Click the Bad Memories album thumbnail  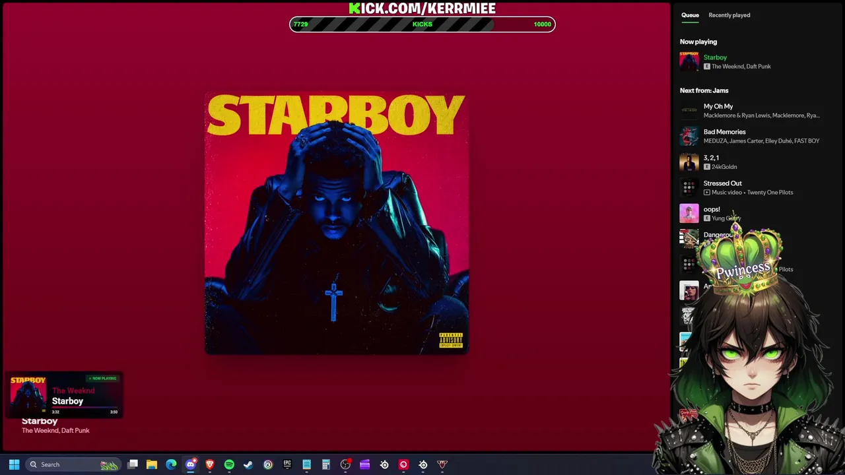pyautogui.click(x=689, y=137)
